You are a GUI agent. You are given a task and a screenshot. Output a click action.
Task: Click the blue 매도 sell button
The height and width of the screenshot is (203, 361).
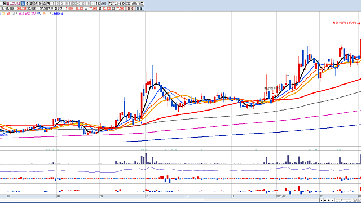[x=139, y=8]
